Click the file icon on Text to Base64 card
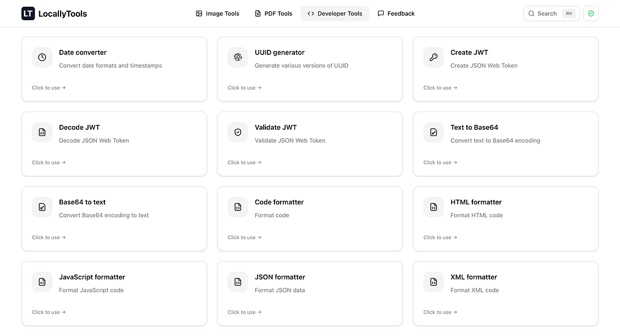Viewport: 620px width, 336px height. pos(433,132)
